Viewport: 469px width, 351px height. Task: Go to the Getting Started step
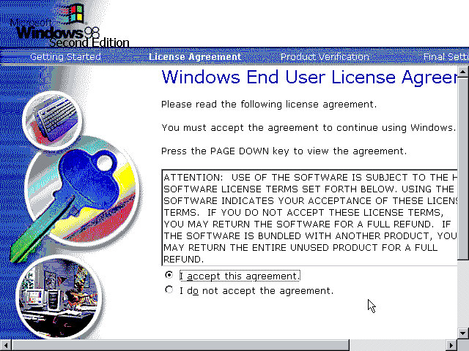(65, 57)
